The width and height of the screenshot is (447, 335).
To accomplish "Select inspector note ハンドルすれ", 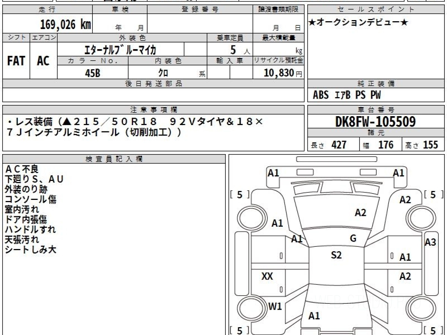I will coord(31,230).
